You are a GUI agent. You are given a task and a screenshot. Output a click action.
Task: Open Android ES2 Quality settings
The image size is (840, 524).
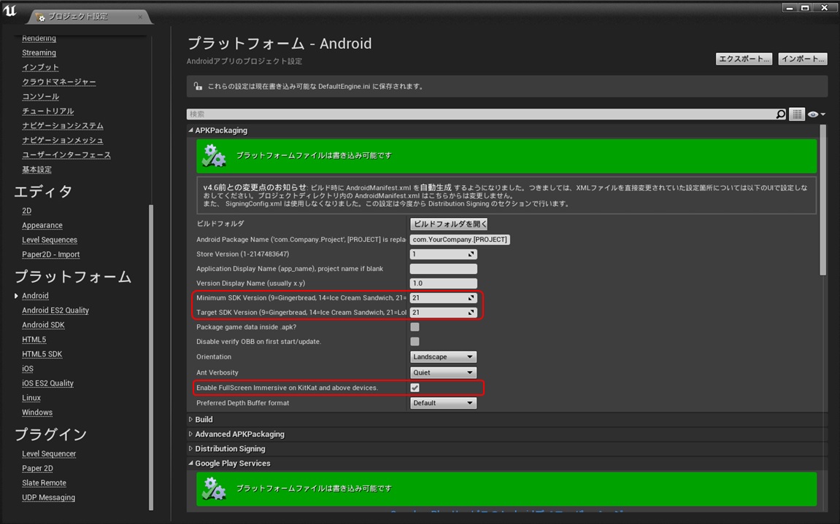click(x=55, y=310)
